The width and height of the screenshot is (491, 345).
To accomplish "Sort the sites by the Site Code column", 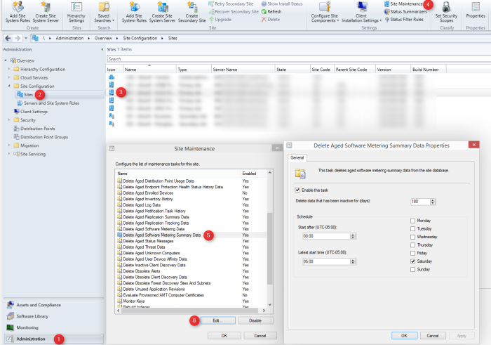I will coord(321,70).
